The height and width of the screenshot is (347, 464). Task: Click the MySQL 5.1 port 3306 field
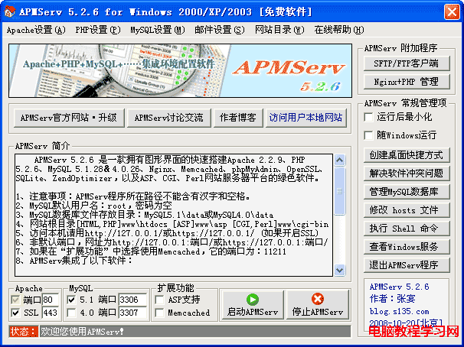(x=132, y=300)
